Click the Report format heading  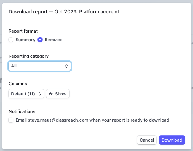23,31
